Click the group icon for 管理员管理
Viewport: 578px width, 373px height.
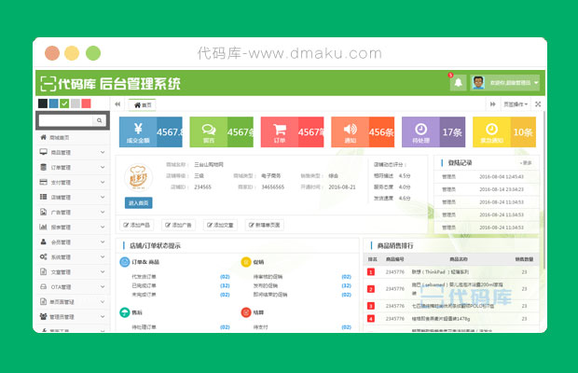[44, 316]
